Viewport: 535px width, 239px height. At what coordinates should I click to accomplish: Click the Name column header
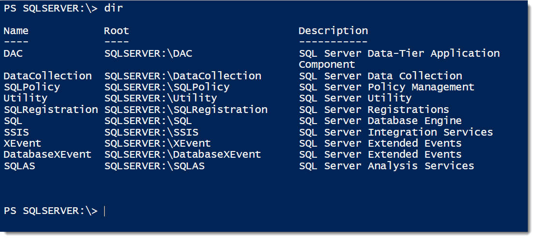(x=16, y=31)
